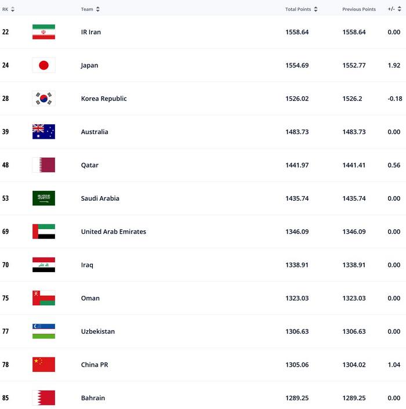Click the Saudi Arabia flag icon

point(43,198)
